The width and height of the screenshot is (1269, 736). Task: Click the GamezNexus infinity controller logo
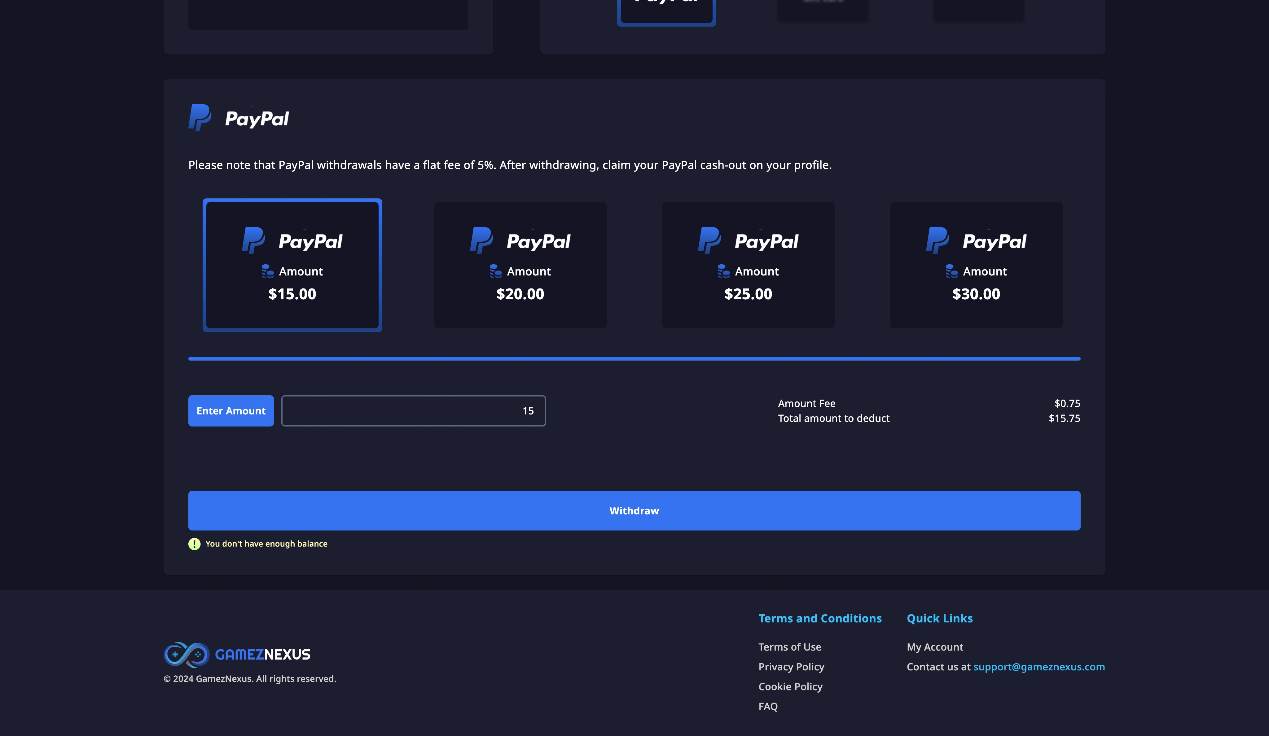tap(186, 655)
